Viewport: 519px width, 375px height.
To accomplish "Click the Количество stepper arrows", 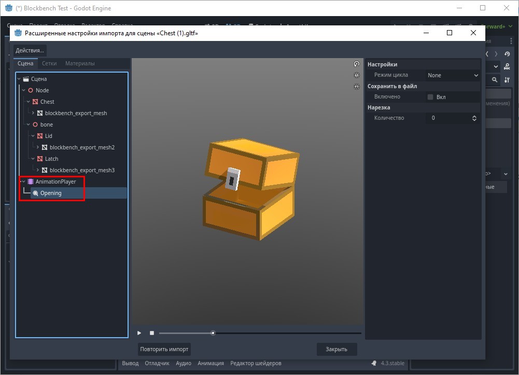I will point(474,118).
